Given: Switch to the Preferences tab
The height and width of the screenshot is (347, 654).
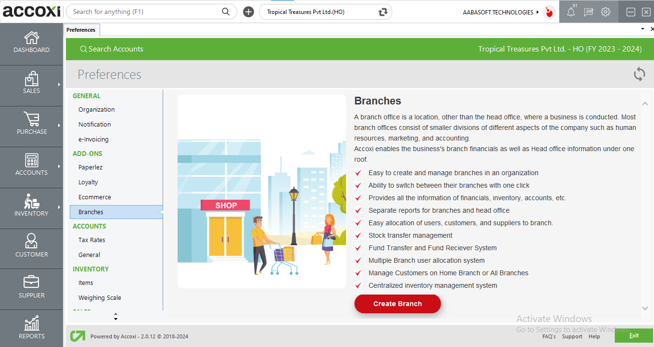Looking at the screenshot, I should click(81, 30).
